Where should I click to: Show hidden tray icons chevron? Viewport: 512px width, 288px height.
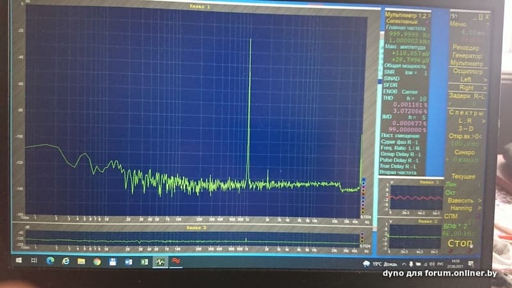point(404,264)
